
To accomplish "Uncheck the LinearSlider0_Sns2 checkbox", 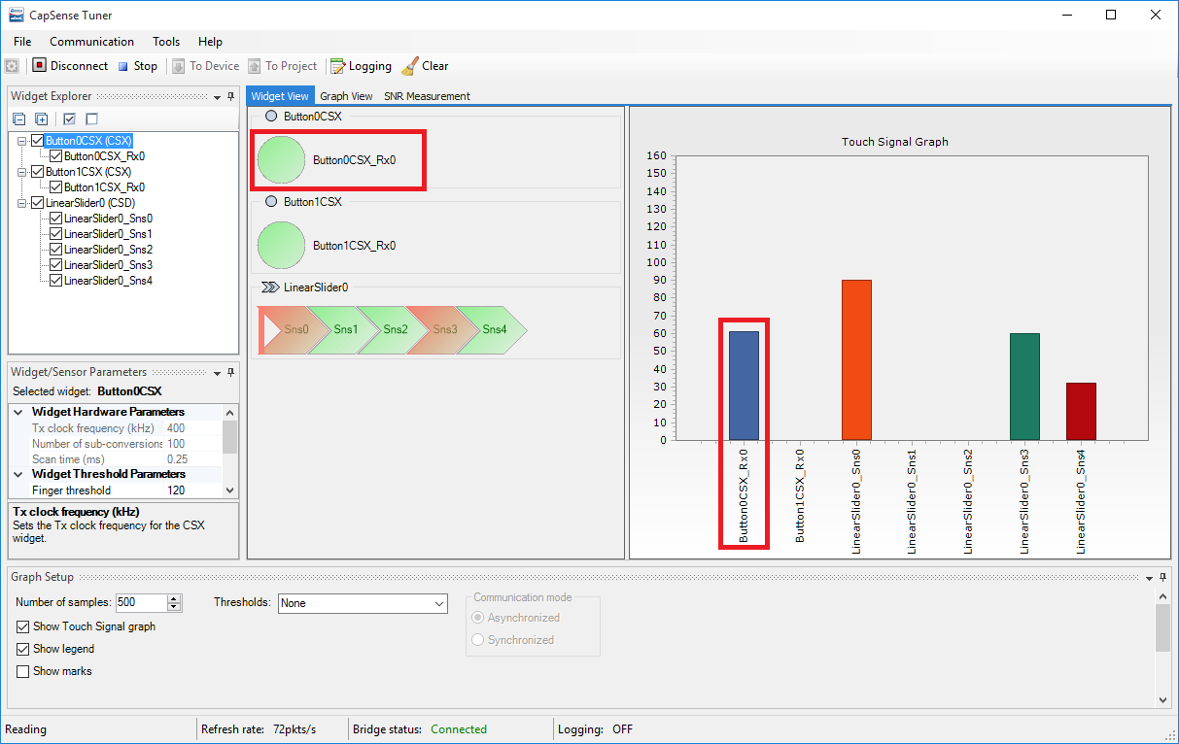I will tap(55, 250).
